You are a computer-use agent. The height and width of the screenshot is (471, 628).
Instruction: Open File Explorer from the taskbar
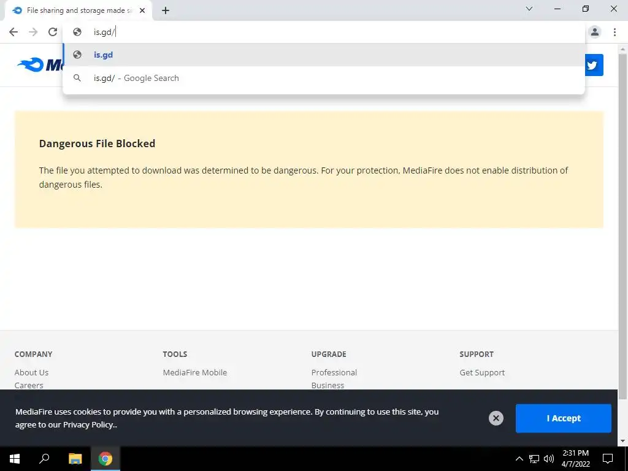point(75,459)
